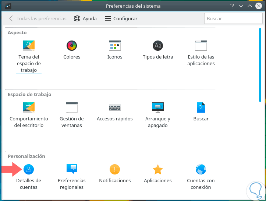Open the Notificaciones settings module
This screenshot has height=201, width=266.
coord(115,170)
